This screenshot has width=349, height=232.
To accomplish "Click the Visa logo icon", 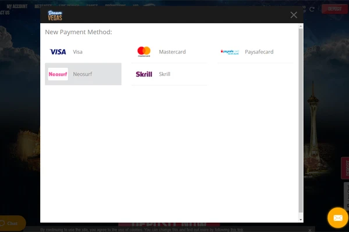I will pyautogui.click(x=58, y=52).
